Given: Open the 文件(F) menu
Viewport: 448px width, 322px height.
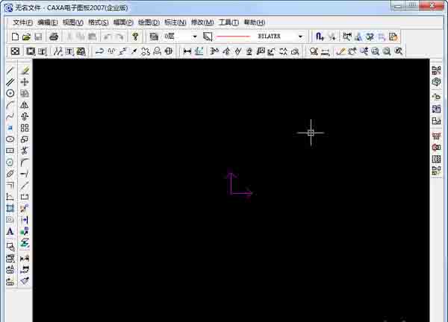Looking at the screenshot, I should [x=23, y=22].
